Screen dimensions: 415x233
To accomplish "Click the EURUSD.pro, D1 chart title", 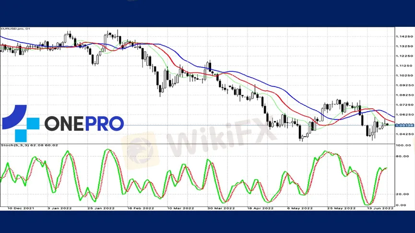I will tap(16, 29).
